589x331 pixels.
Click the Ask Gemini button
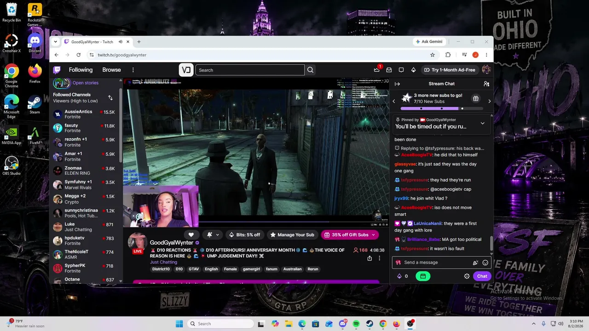(428, 42)
